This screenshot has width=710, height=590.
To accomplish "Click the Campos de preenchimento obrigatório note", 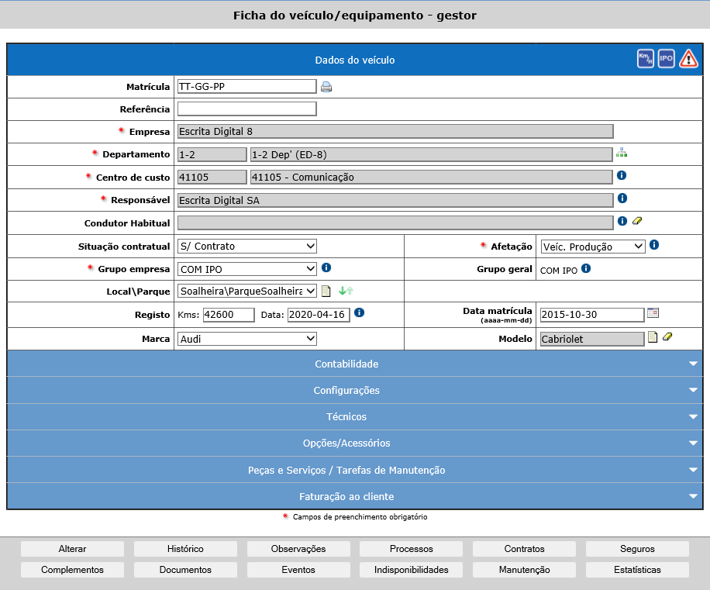I will [x=360, y=517].
